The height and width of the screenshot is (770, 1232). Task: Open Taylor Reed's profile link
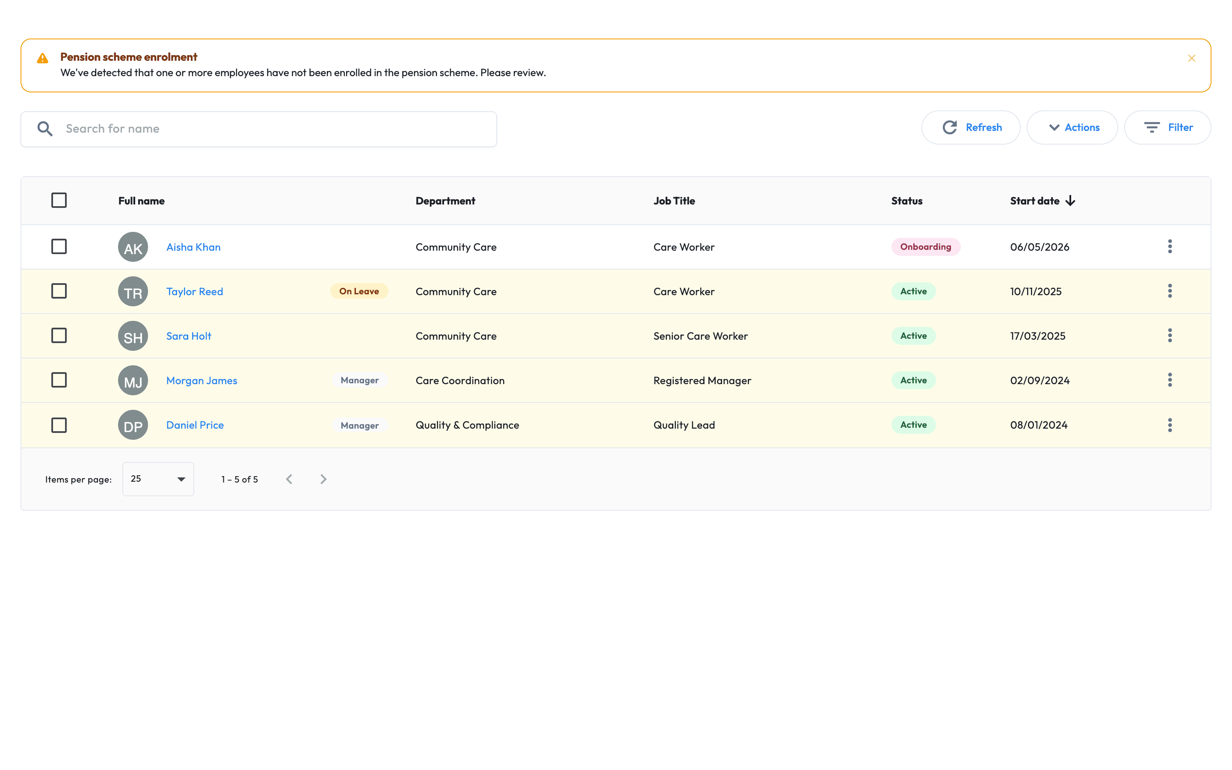195,291
